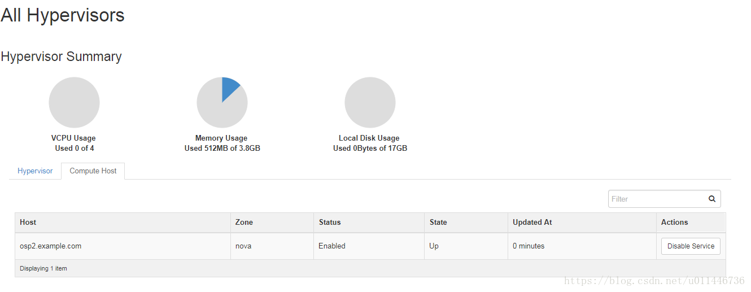Switch to the Hypervisor tab
This screenshot has width=751, height=292.
35,171
